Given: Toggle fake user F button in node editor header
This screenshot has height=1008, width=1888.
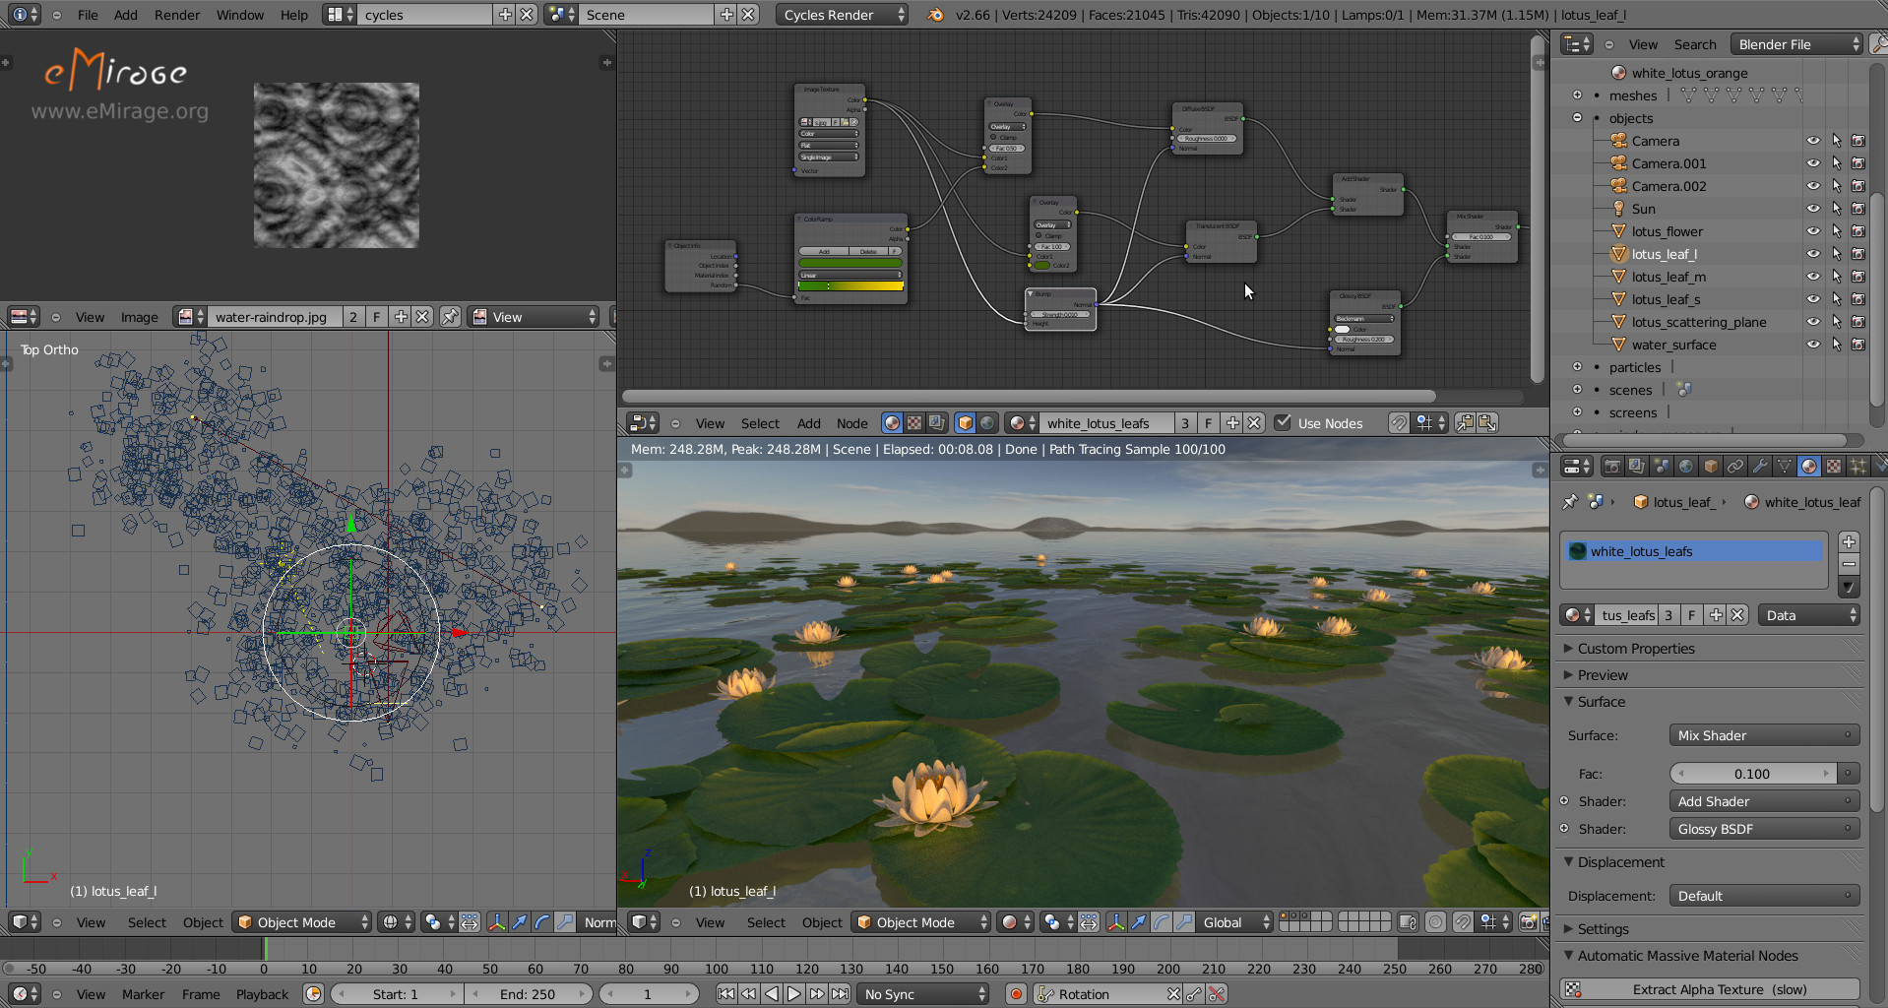Looking at the screenshot, I should (x=1209, y=423).
